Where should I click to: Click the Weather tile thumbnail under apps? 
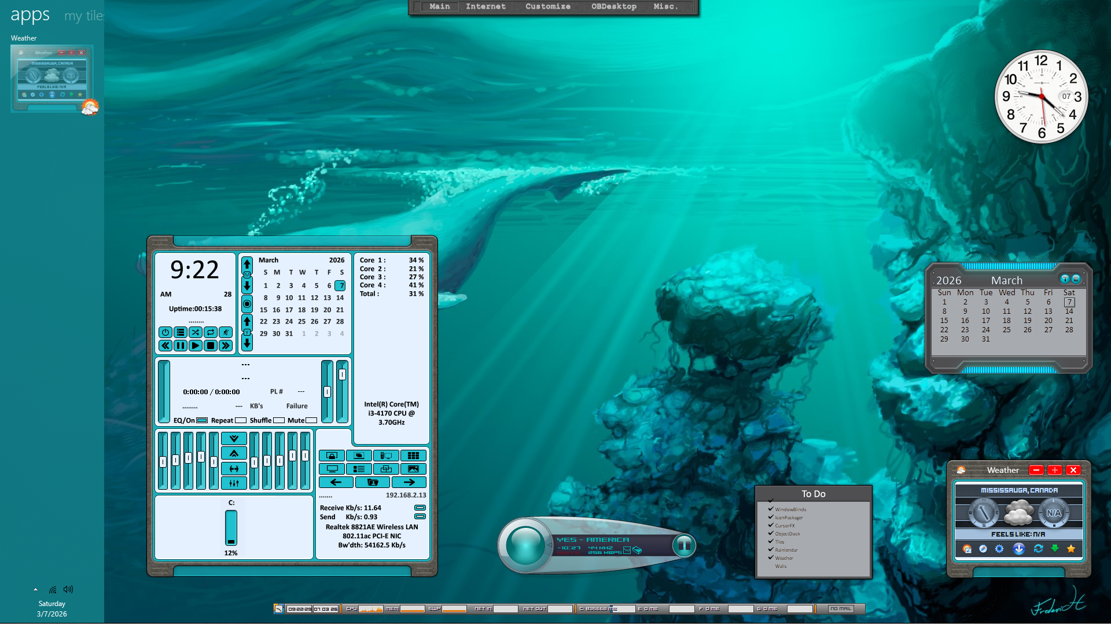[x=52, y=78]
